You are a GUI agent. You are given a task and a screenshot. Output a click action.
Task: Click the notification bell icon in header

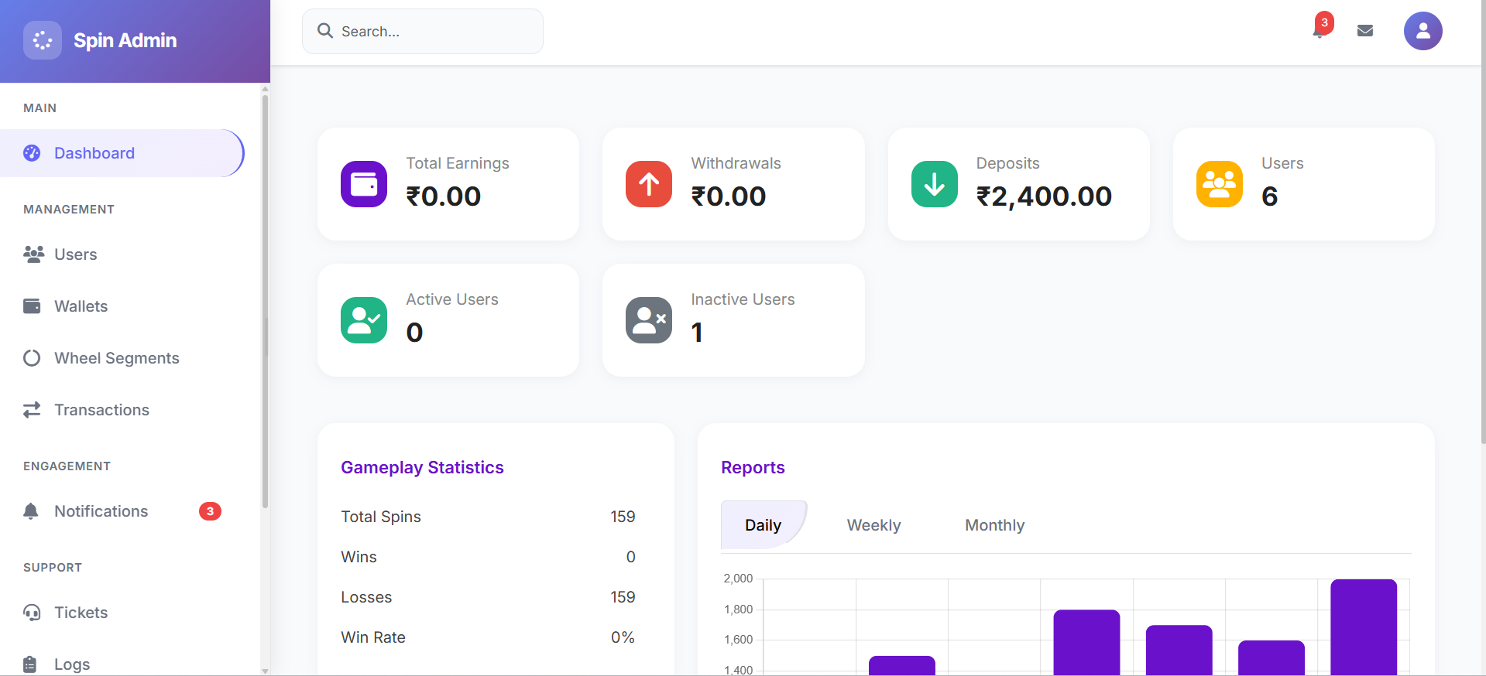[x=1320, y=30]
